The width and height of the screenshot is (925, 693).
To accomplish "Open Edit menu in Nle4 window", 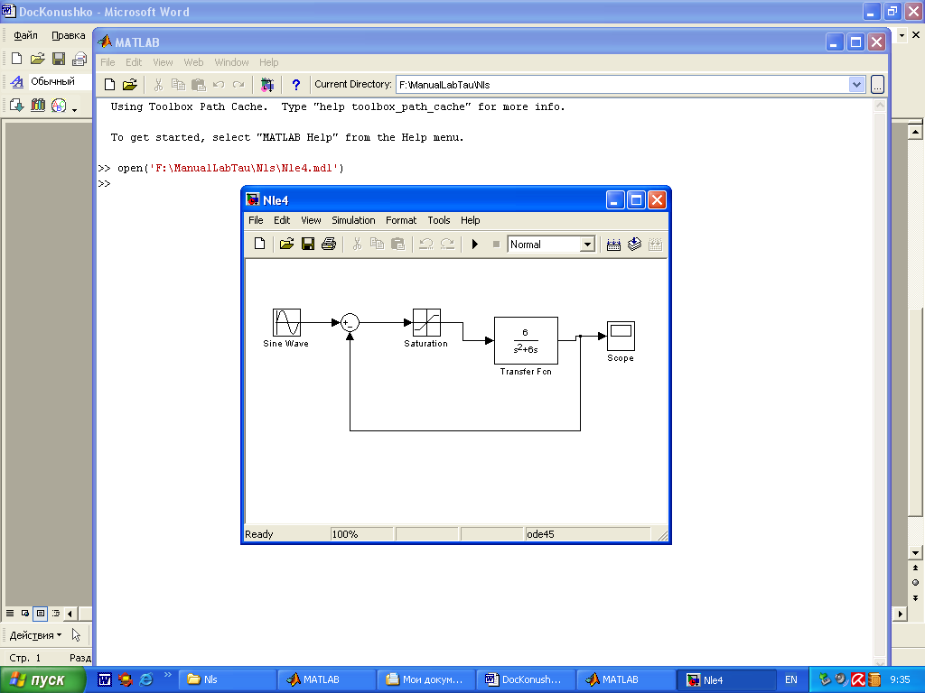I will (282, 220).
